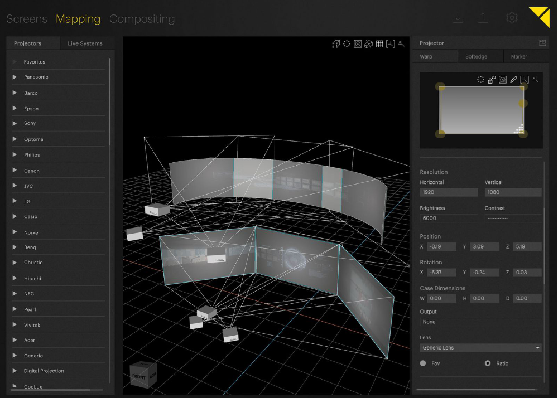Open the Screens workspace
Viewport: 558px width, 398px height.
[27, 19]
